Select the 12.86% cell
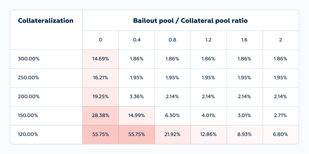This screenshot has height=154, width=309. pyautogui.click(x=209, y=134)
